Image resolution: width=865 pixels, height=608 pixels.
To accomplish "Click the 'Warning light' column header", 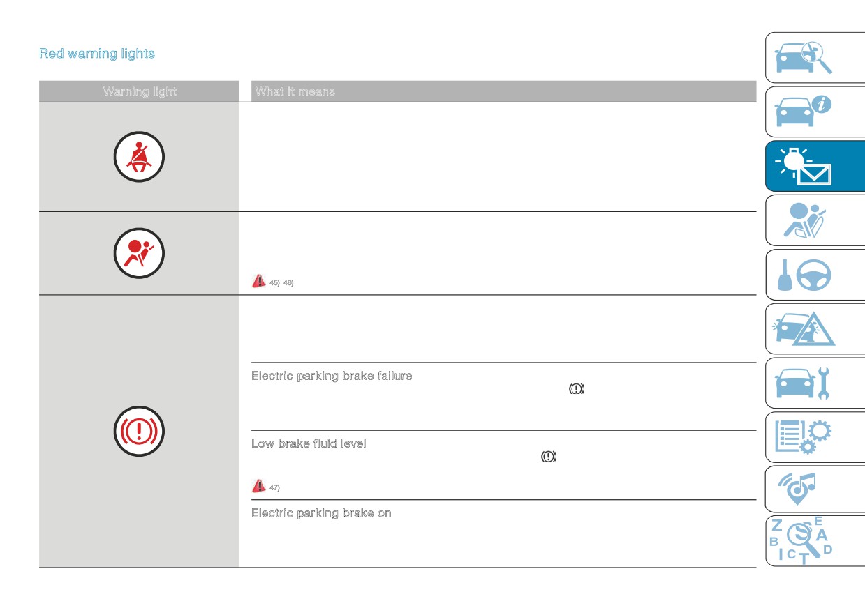I will tap(140, 91).
